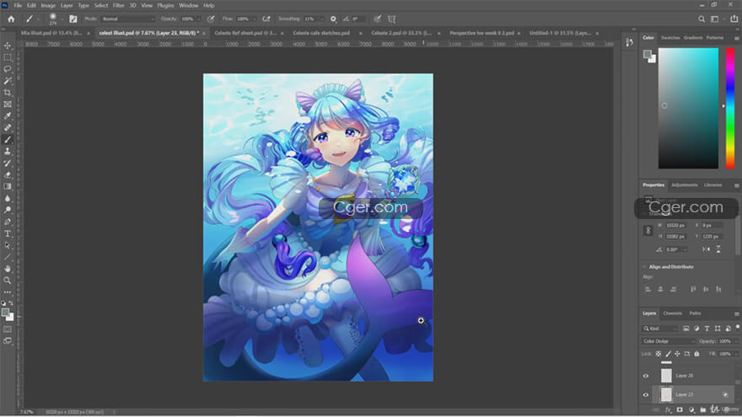The height and width of the screenshot is (417, 742).
Task: Open the Layer menu
Action: coord(67,6)
